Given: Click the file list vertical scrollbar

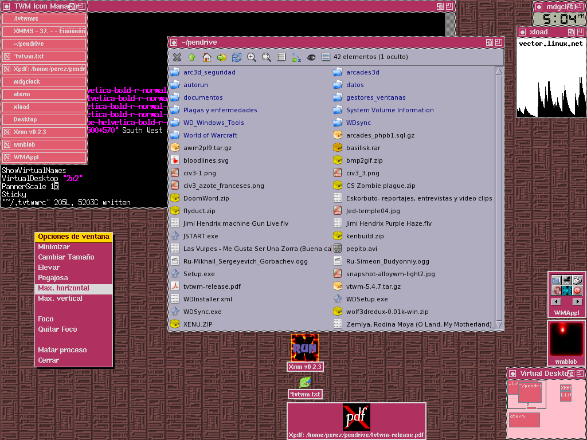Looking at the screenshot, I should click(x=499, y=195).
